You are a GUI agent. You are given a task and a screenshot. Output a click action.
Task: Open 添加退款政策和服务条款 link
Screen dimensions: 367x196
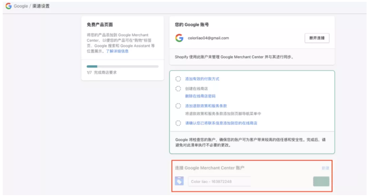click(206, 106)
